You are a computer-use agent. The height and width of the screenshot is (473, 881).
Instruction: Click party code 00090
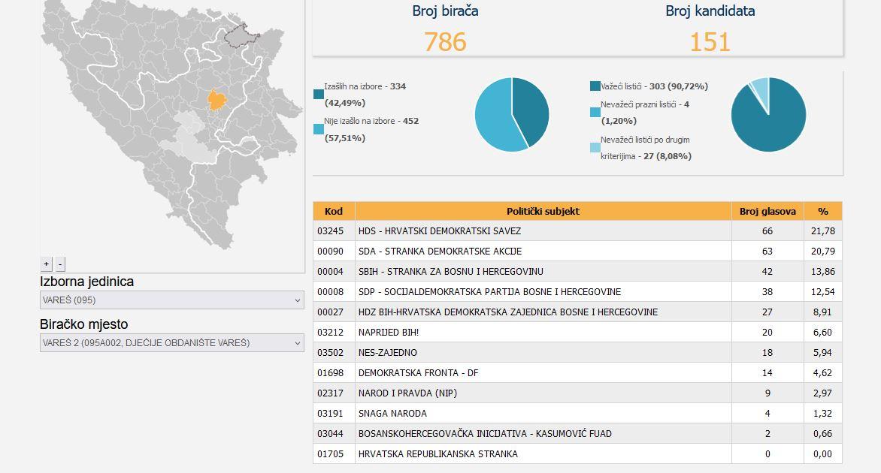point(331,252)
